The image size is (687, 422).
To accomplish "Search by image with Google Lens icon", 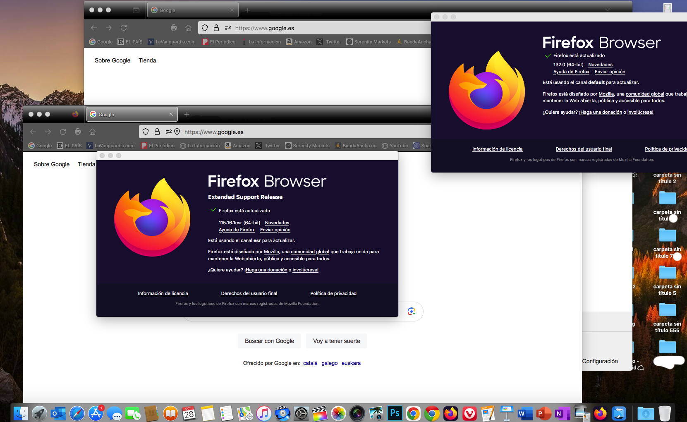I will pyautogui.click(x=411, y=311).
